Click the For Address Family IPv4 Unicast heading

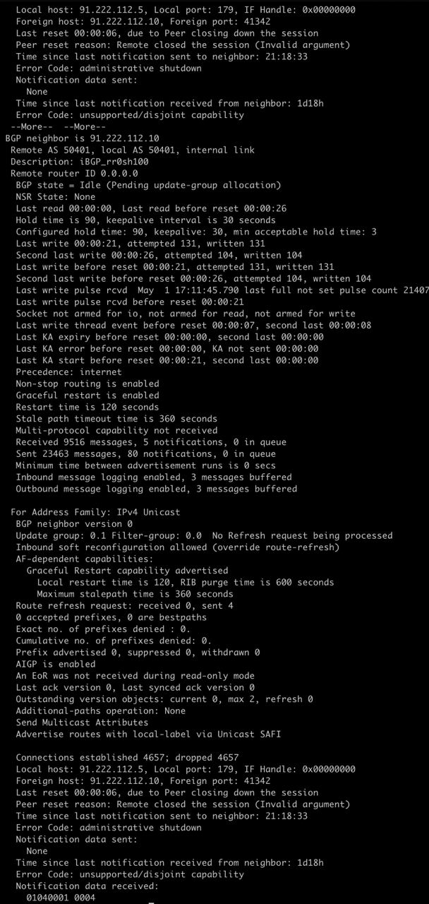pos(95,511)
